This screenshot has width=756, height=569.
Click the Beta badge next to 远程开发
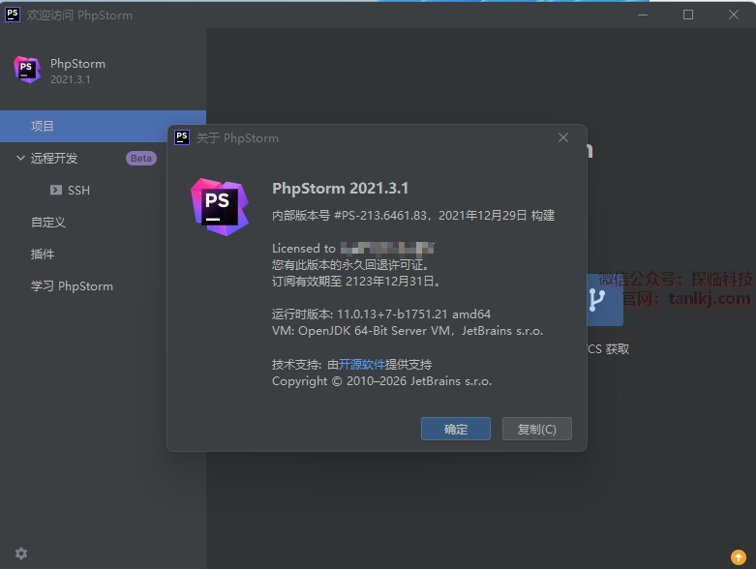141,158
